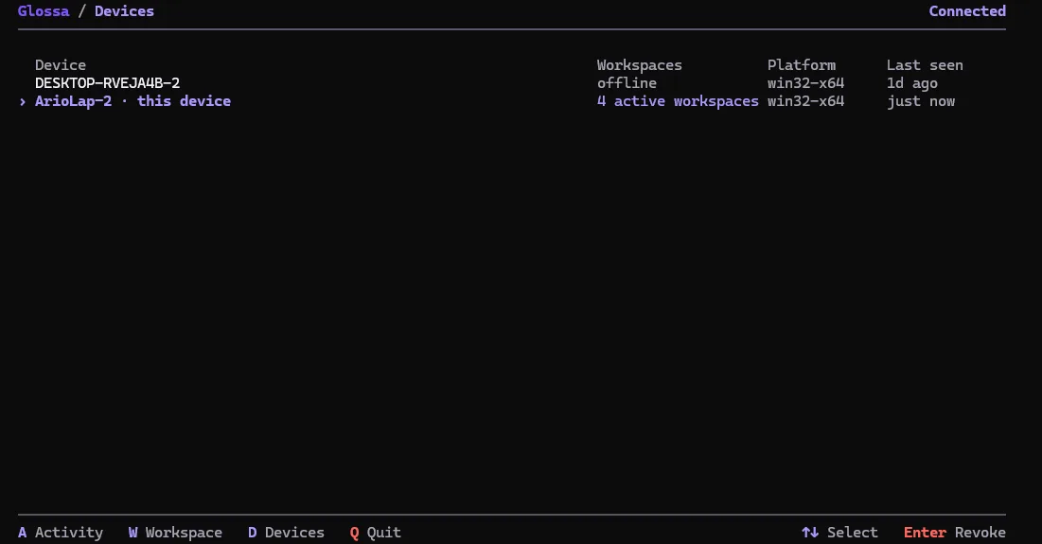Viewport: 1042px width, 544px height.
Task: Click win32-x64 platform in ArioLap-2 row
Action: tap(806, 101)
